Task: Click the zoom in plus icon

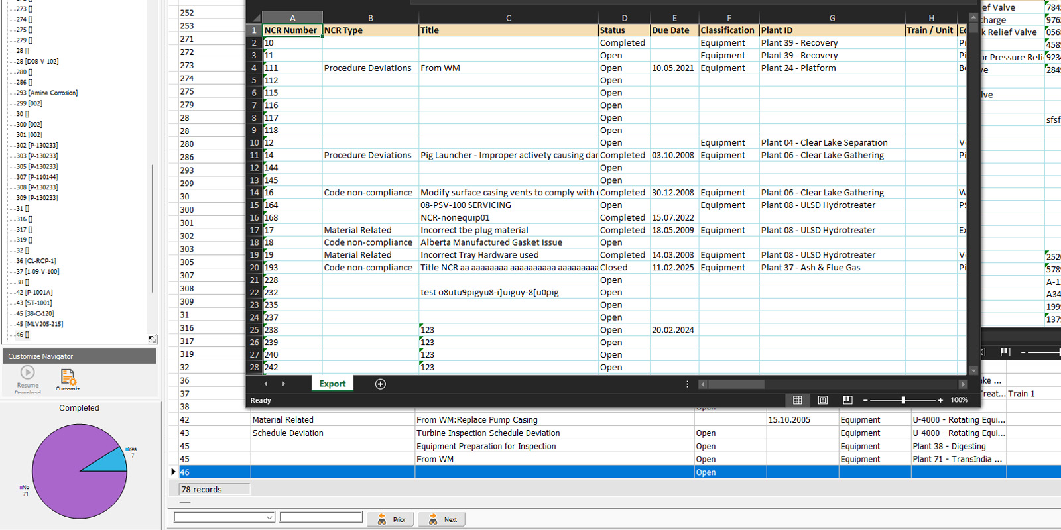Action: coord(940,400)
